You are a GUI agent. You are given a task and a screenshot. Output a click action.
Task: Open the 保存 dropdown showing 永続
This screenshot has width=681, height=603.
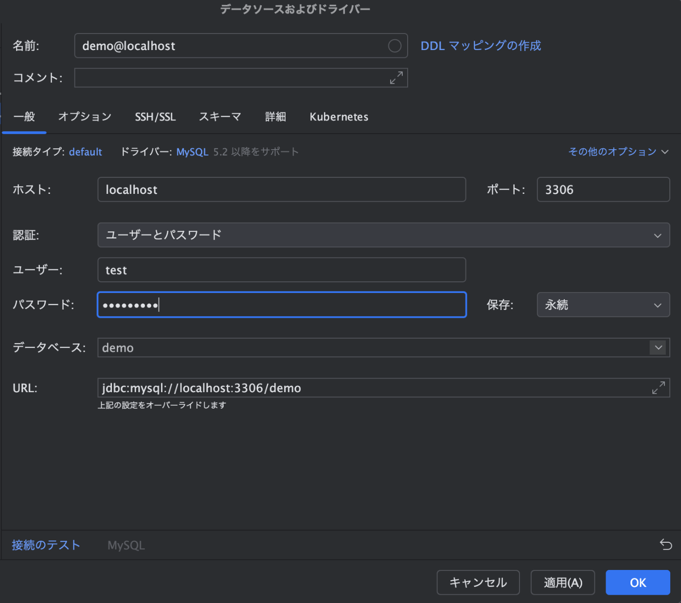click(x=658, y=305)
